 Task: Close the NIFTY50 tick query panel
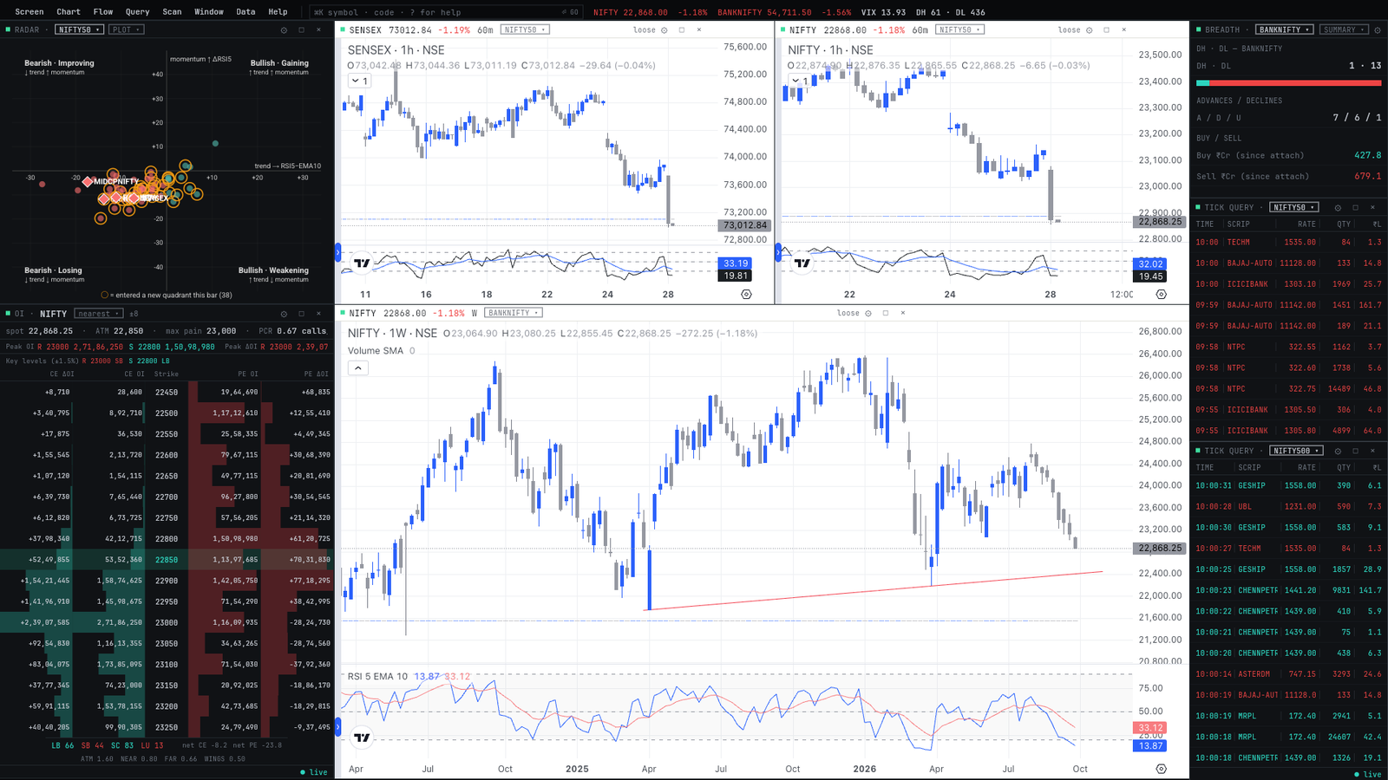coord(1372,208)
